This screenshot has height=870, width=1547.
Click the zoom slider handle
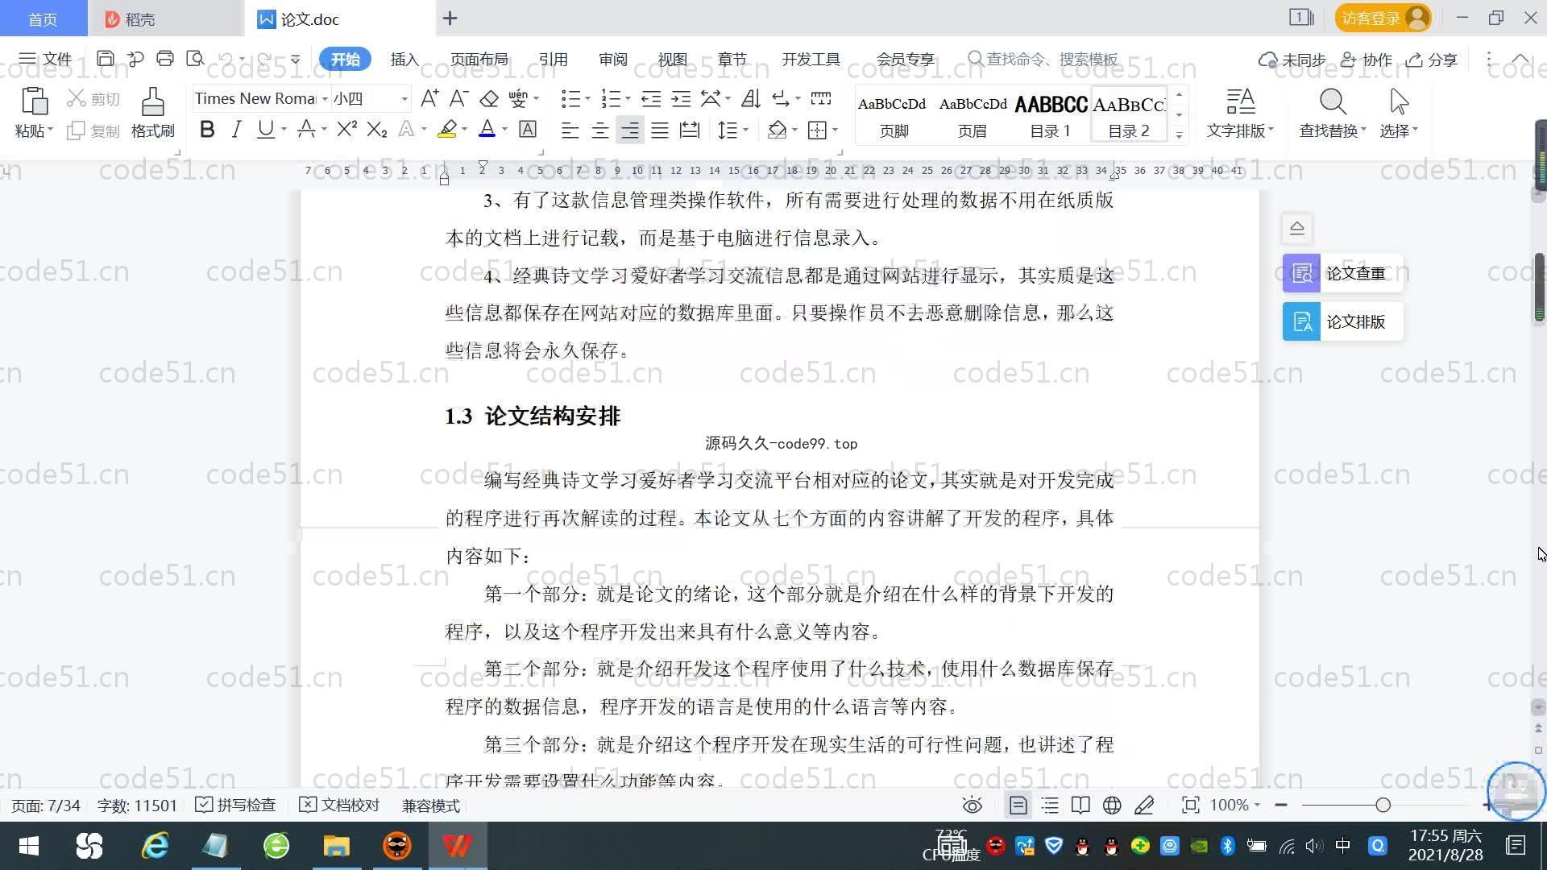1383,805
